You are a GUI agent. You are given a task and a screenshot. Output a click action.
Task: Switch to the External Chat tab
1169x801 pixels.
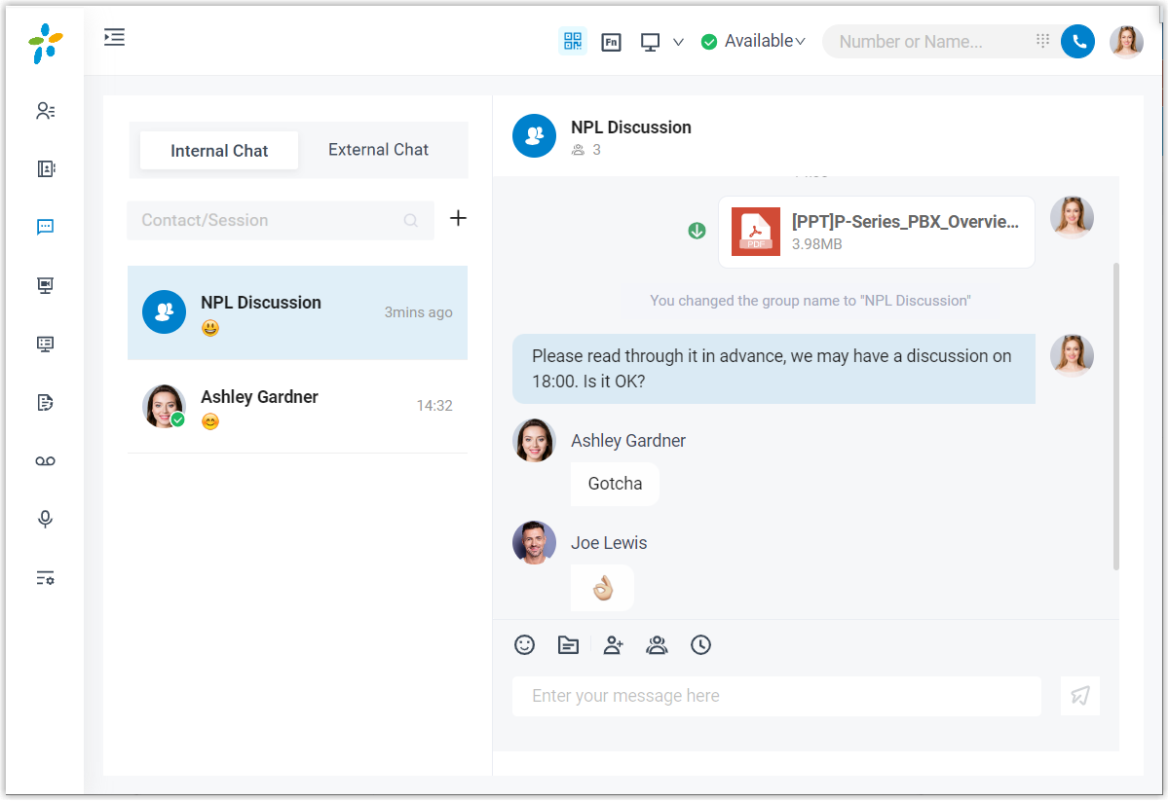[x=379, y=150]
